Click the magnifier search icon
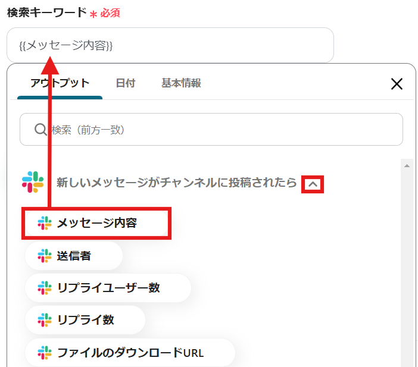The height and width of the screenshot is (367, 418). pos(40,130)
